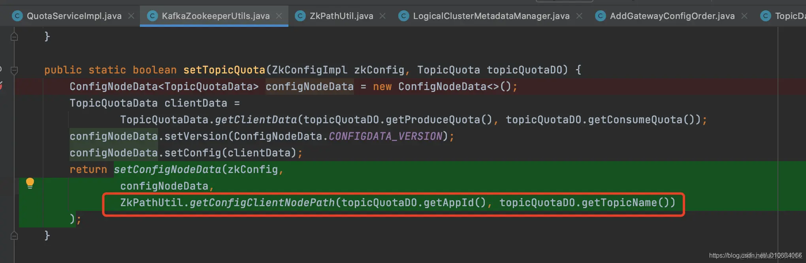Click the getTopicName() call
The height and width of the screenshot is (263, 806).
click(x=625, y=203)
